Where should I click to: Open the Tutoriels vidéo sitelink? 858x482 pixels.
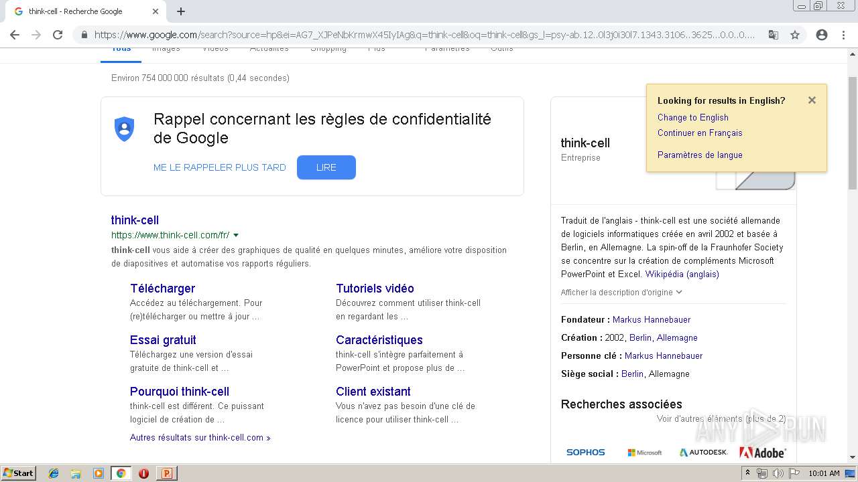(x=375, y=289)
